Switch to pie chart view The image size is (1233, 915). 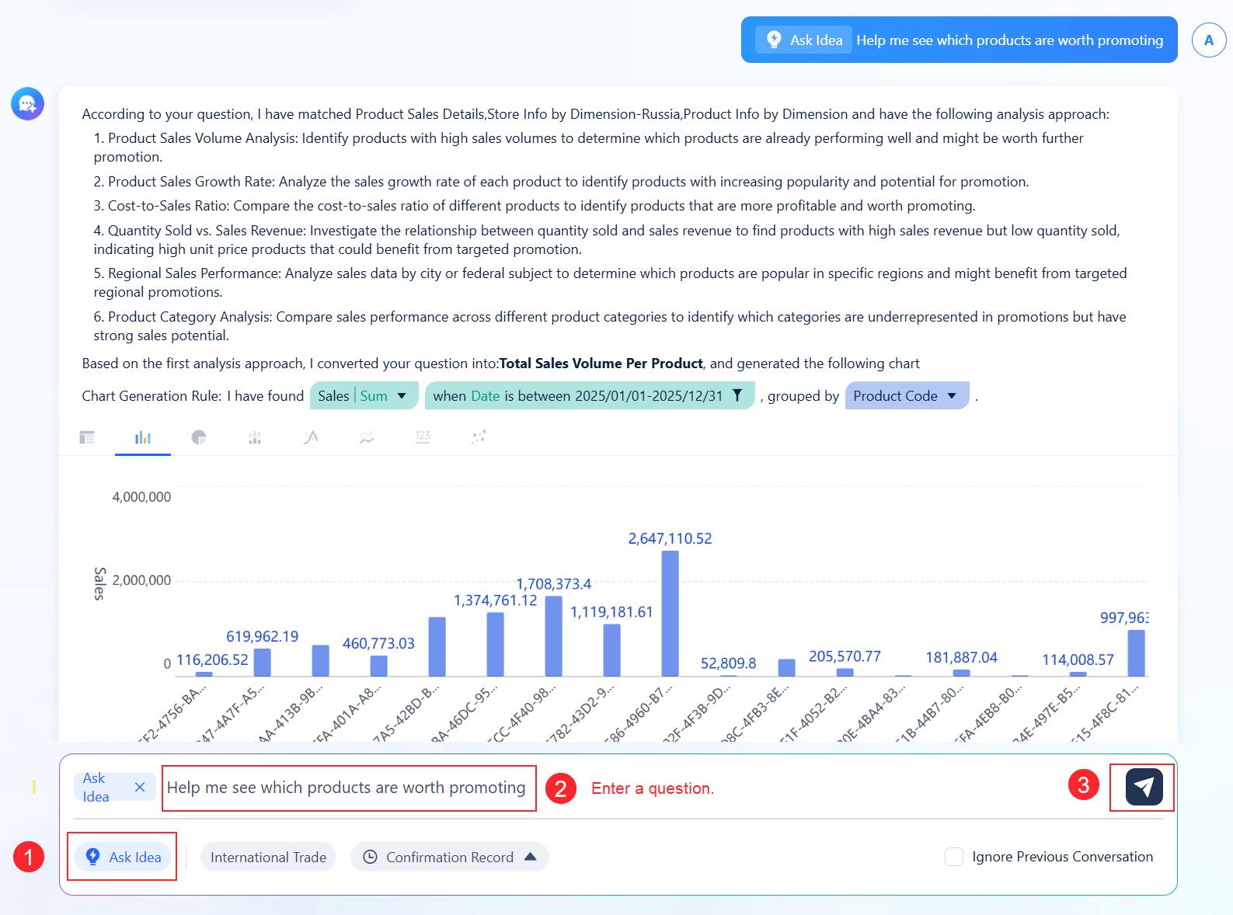(x=199, y=437)
